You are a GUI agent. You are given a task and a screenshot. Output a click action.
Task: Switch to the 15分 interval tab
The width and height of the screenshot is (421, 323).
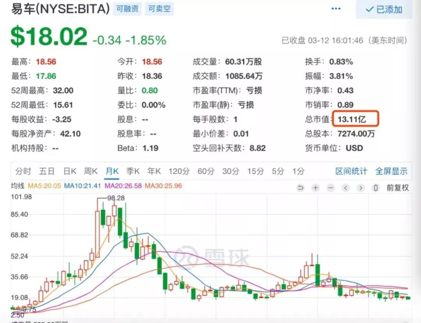[x=255, y=171]
